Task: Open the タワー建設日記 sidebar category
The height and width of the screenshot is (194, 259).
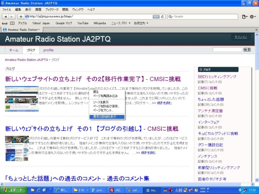Action: [211, 145]
